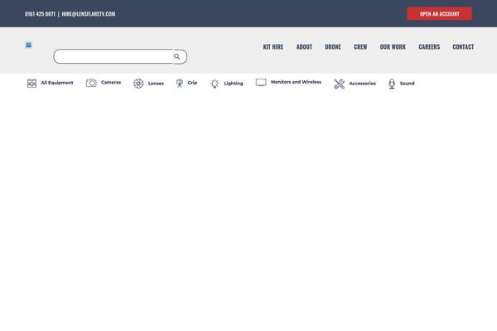Image resolution: width=497 pixels, height=331 pixels.
Task: Email hire@lensflaretv.com link
Action: pyautogui.click(x=89, y=14)
